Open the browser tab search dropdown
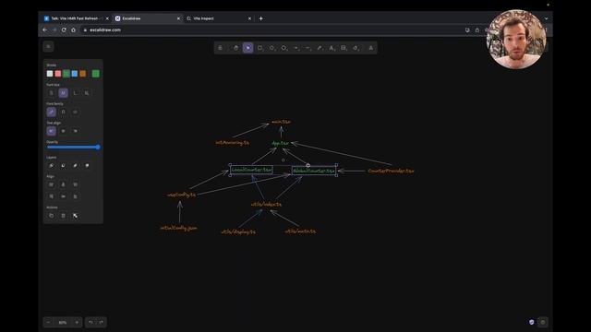591x332 pixels. coord(546,18)
